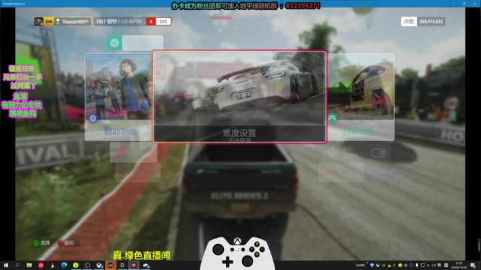Click the 2017 Ford F-150 Raptor car label
This screenshot has width=481, height=270.
120,21
